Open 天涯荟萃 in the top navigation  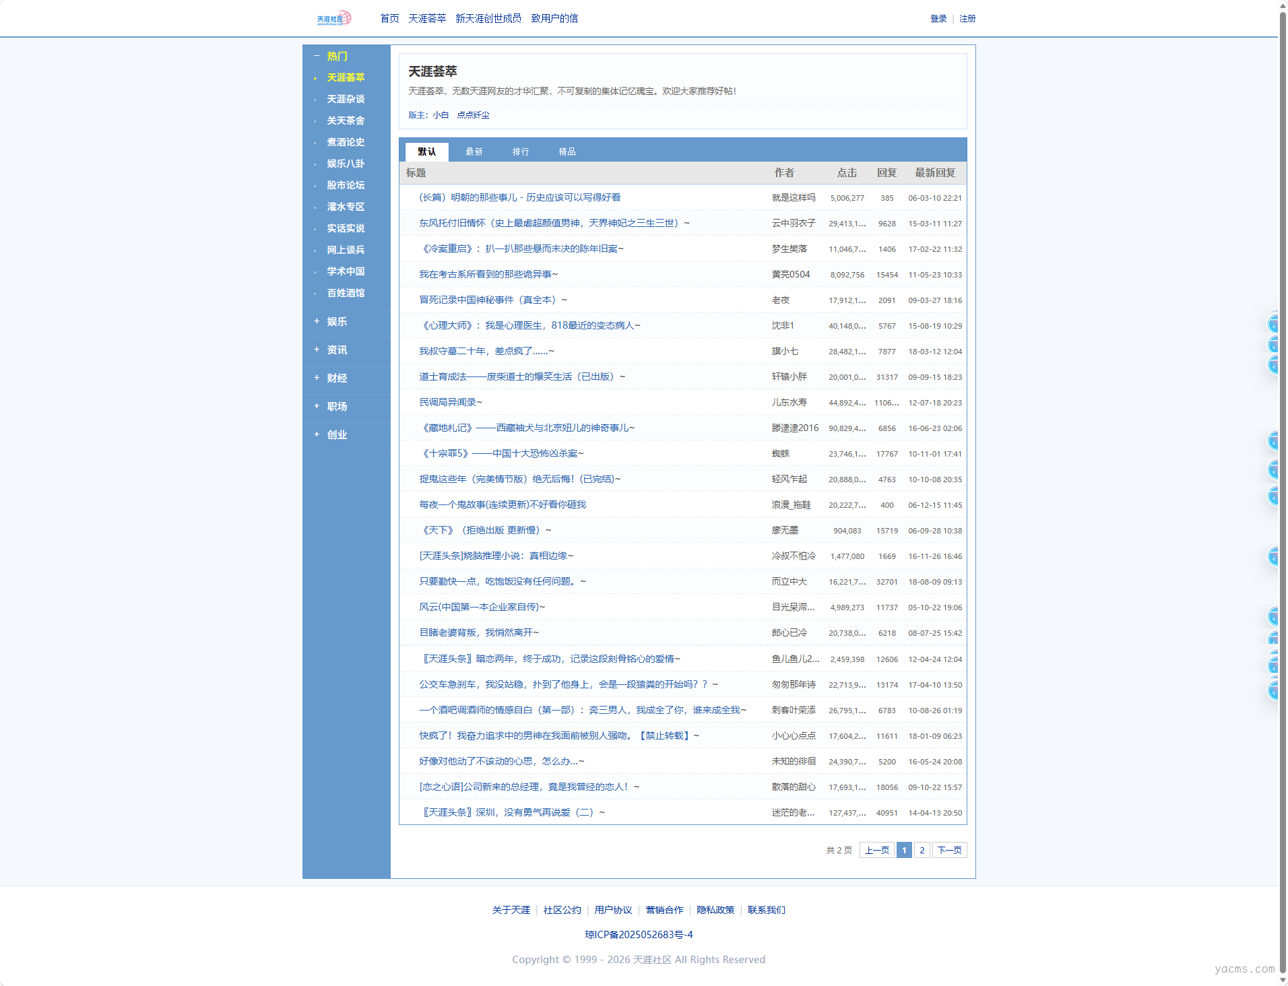pyautogui.click(x=427, y=18)
